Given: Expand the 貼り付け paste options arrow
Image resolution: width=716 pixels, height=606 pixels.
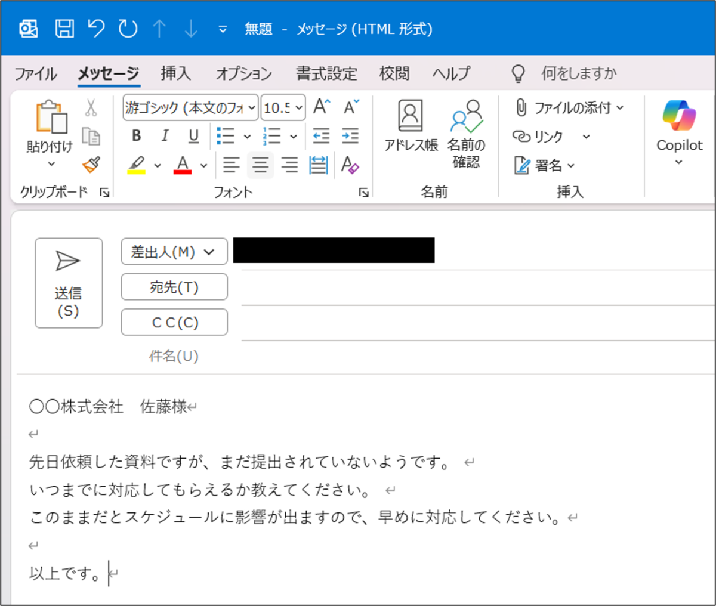Looking at the screenshot, I should (x=51, y=163).
